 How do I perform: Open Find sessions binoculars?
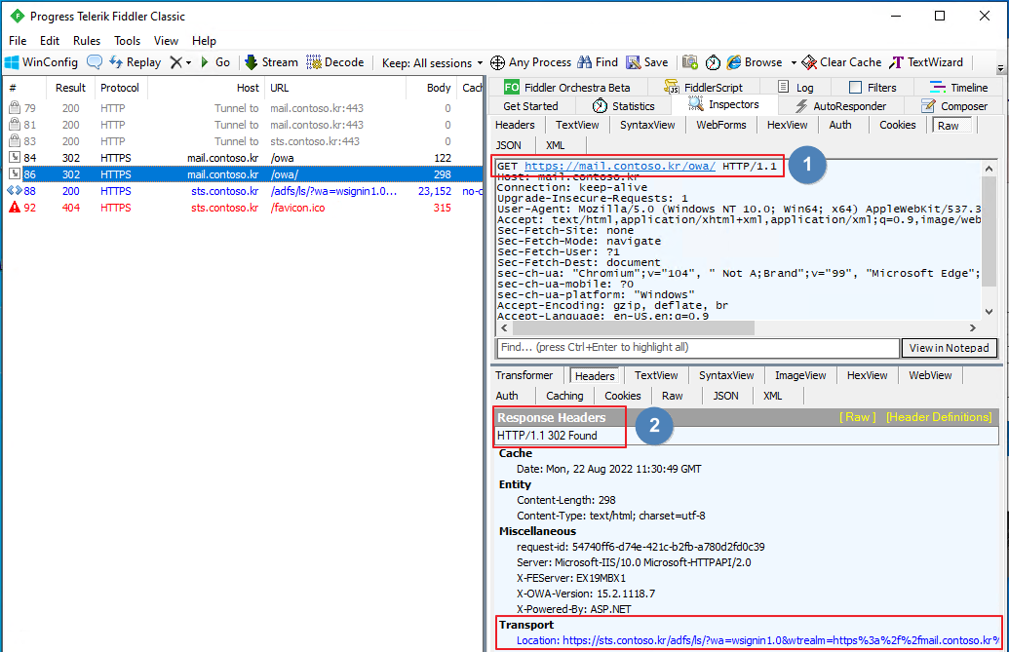coord(598,62)
